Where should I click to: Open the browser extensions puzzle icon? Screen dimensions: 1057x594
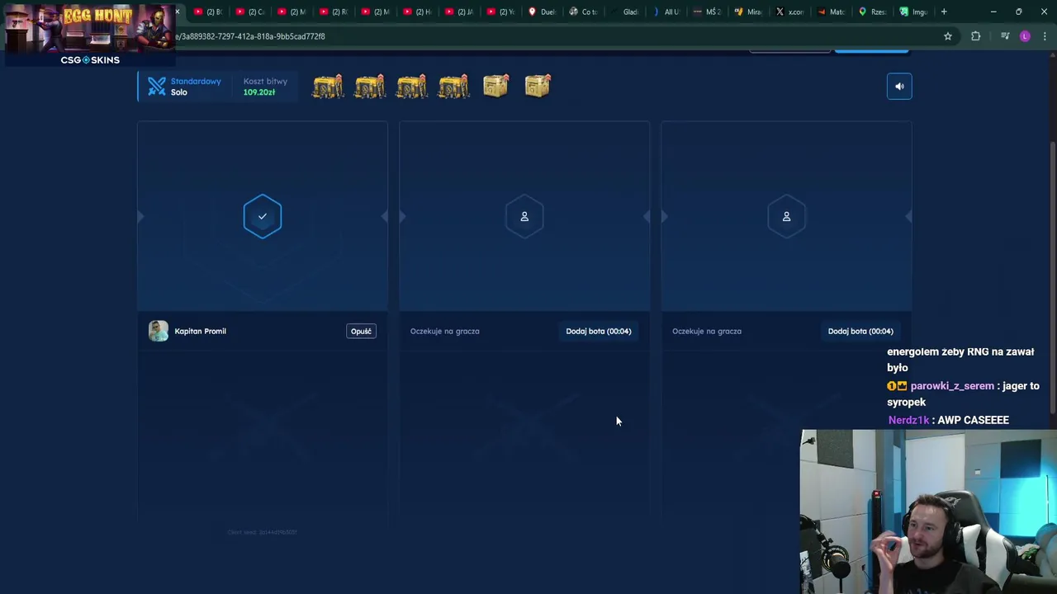pyautogui.click(x=976, y=36)
